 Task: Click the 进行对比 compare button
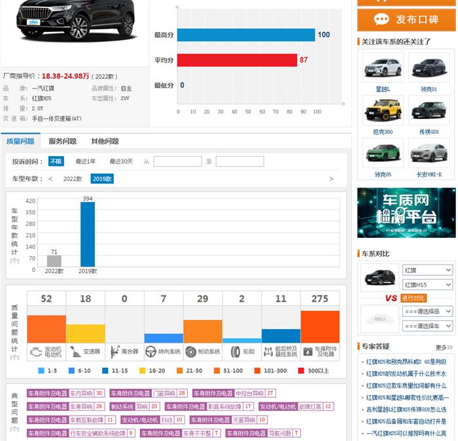click(414, 298)
